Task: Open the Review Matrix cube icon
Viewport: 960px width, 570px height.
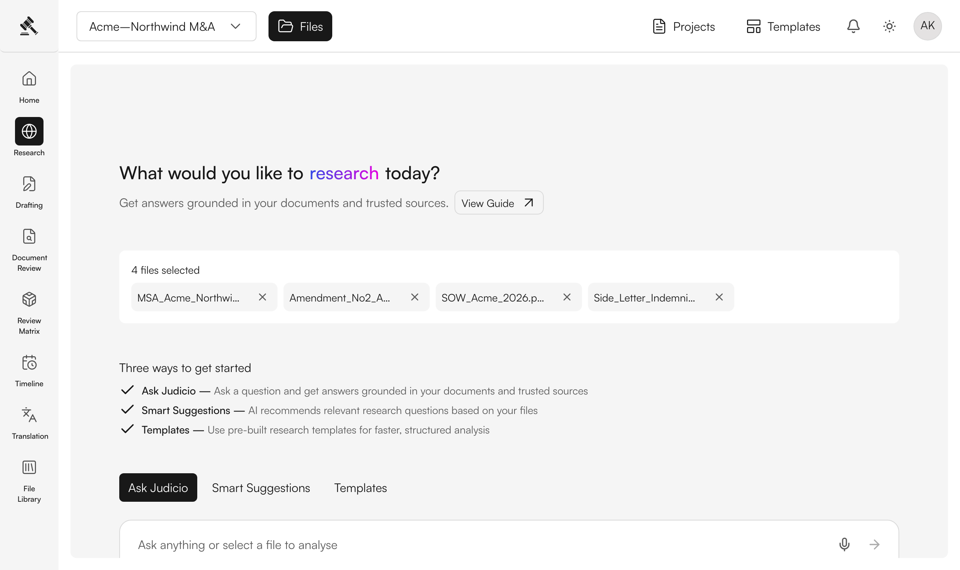Action: click(x=29, y=299)
